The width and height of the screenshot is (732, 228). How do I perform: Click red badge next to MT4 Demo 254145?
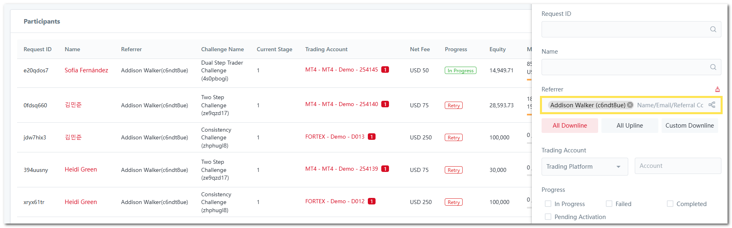click(x=385, y=70)
